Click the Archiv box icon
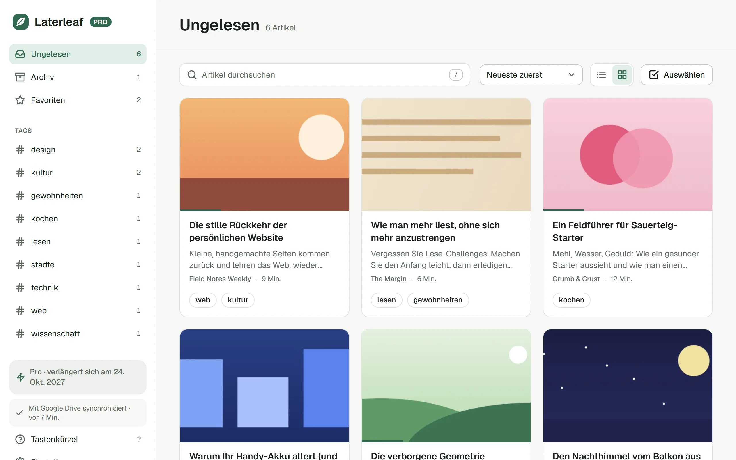The width and height of the screenshot is (736, 460). [20, 77]
